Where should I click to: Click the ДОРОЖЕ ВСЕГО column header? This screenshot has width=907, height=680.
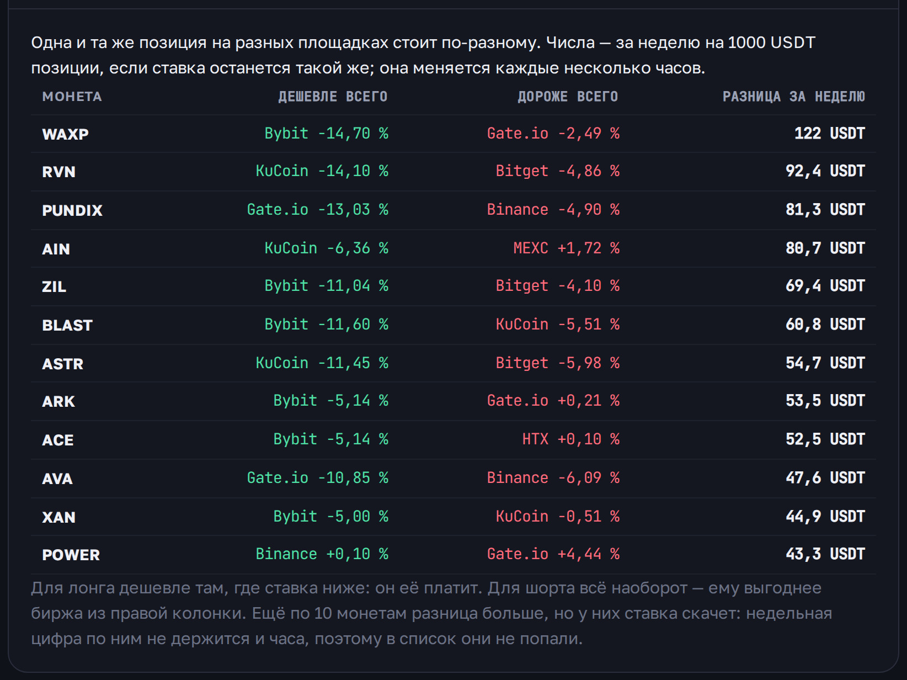click(x=568, y=97)
